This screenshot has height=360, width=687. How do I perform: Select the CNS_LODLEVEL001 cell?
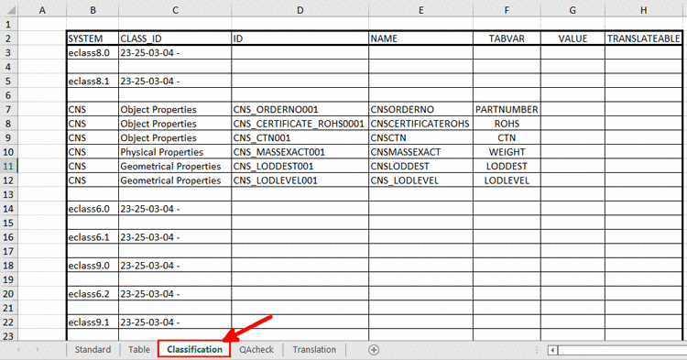point(300,180)
